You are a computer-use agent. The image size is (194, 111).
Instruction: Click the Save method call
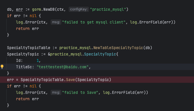click(x=70, y=80)
